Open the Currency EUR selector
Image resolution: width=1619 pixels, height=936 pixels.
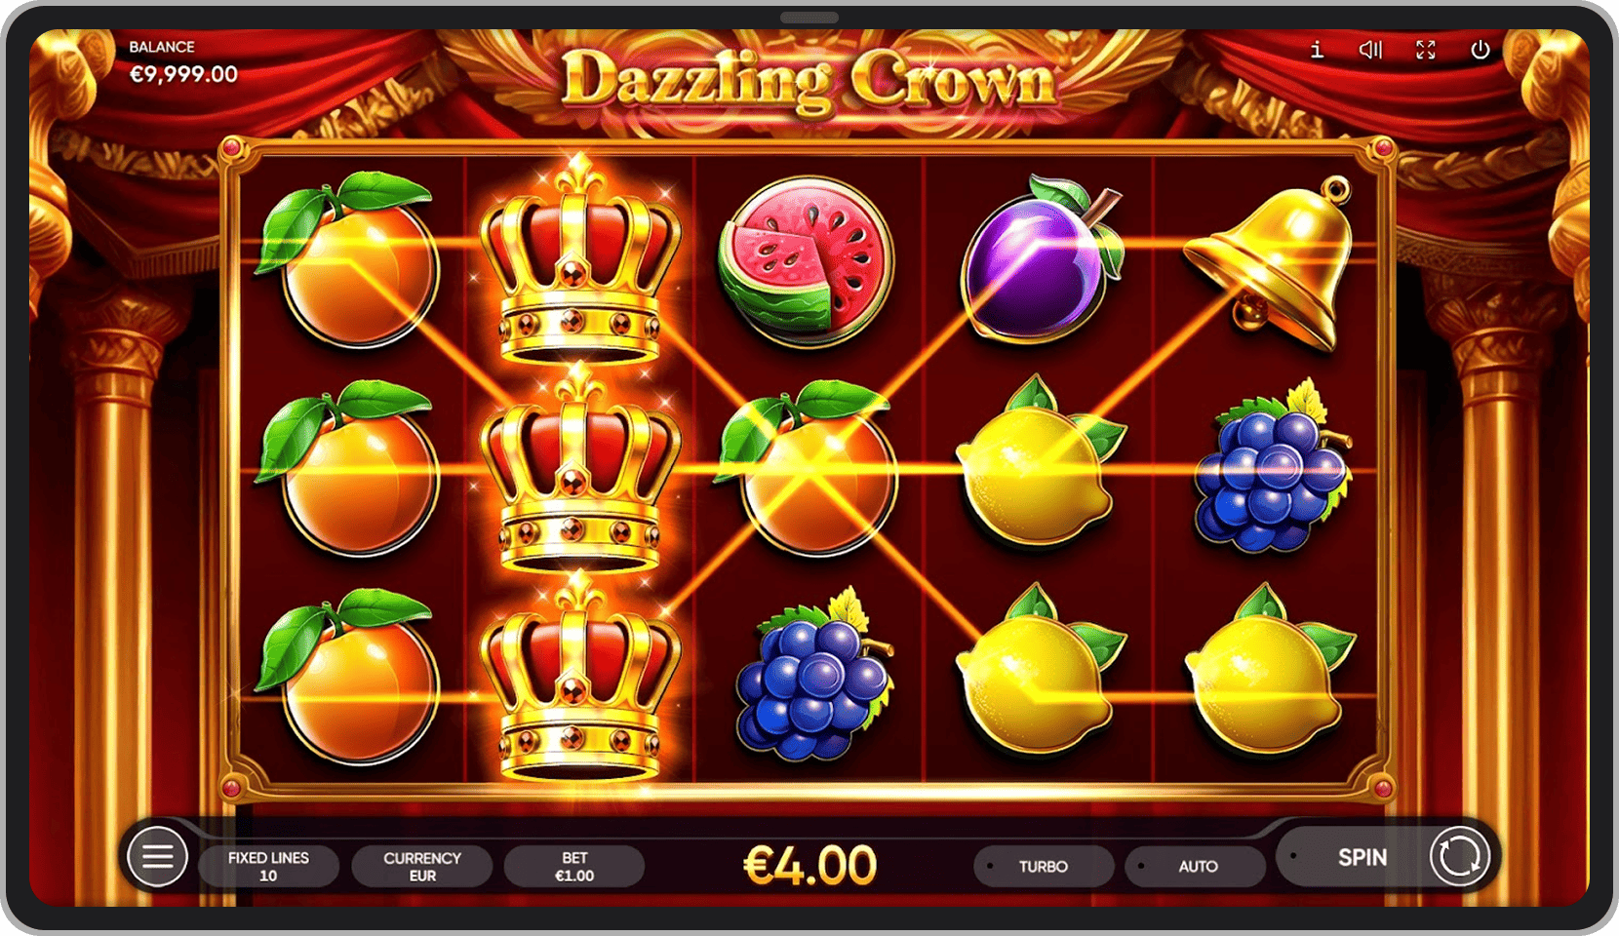coord(422,866)
